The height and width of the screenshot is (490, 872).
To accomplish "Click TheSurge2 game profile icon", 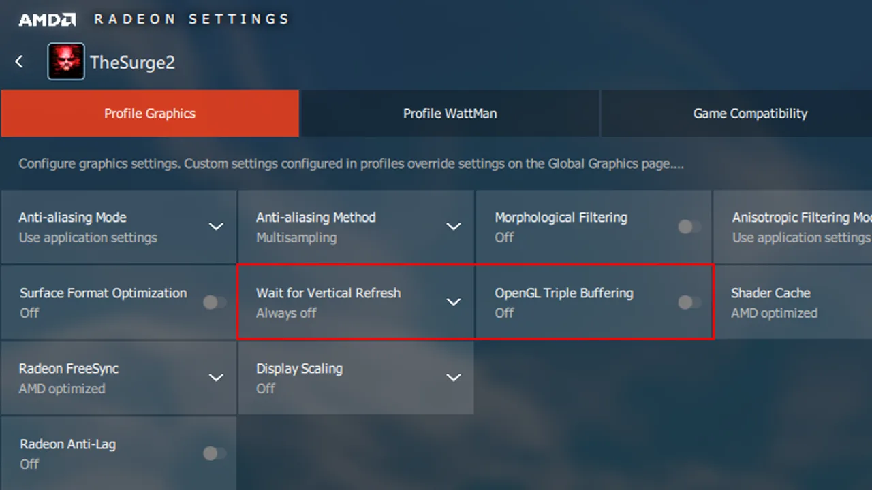I will 66,62.
